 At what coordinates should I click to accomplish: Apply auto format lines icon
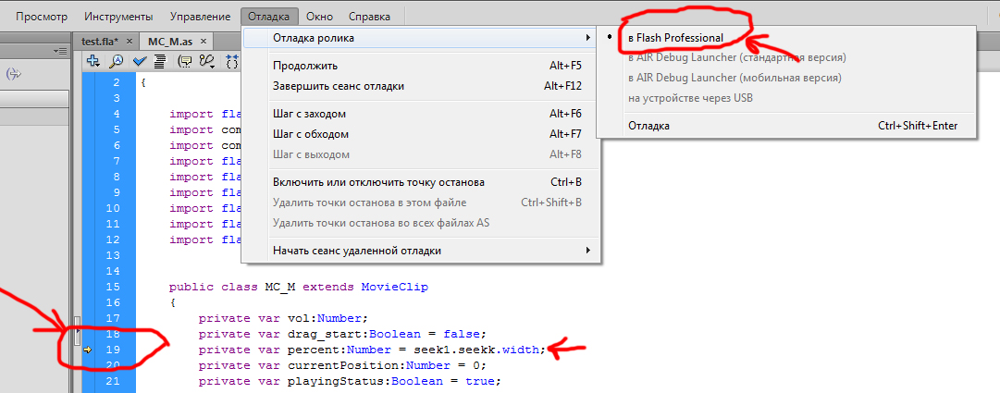tap(159, 61)
